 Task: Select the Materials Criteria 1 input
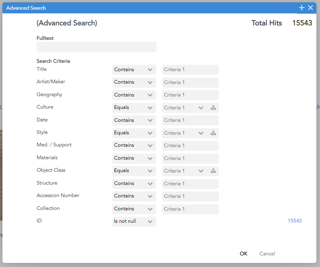coord(190,158)
